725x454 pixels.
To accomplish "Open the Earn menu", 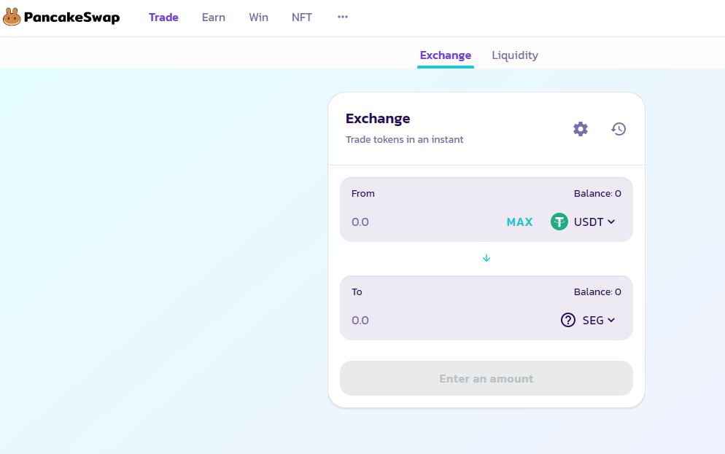I will click(214, 17).
